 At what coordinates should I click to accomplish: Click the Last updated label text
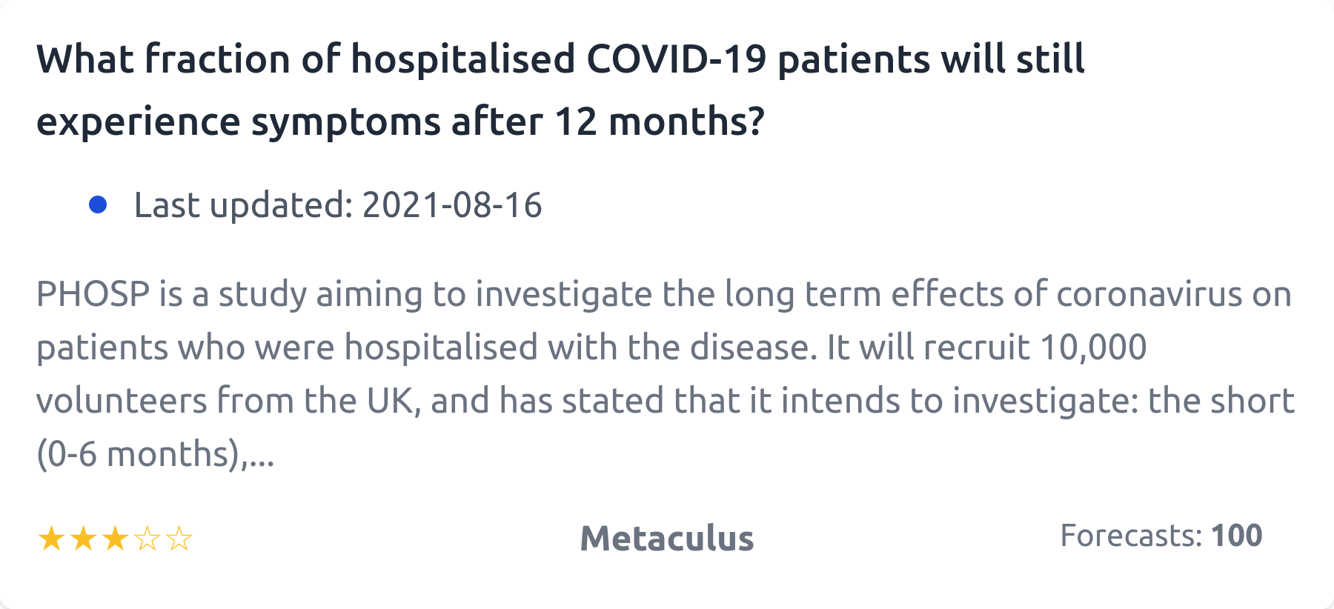click(243, 205)
